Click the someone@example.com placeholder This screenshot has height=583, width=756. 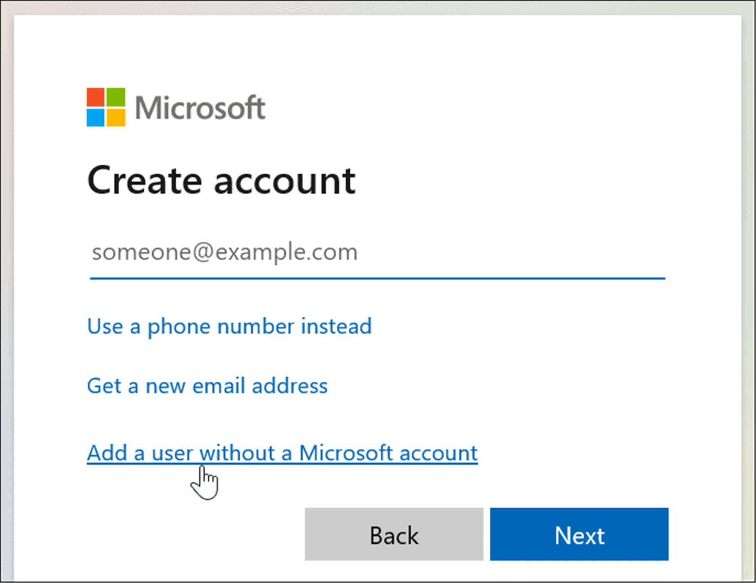[225, 252]
